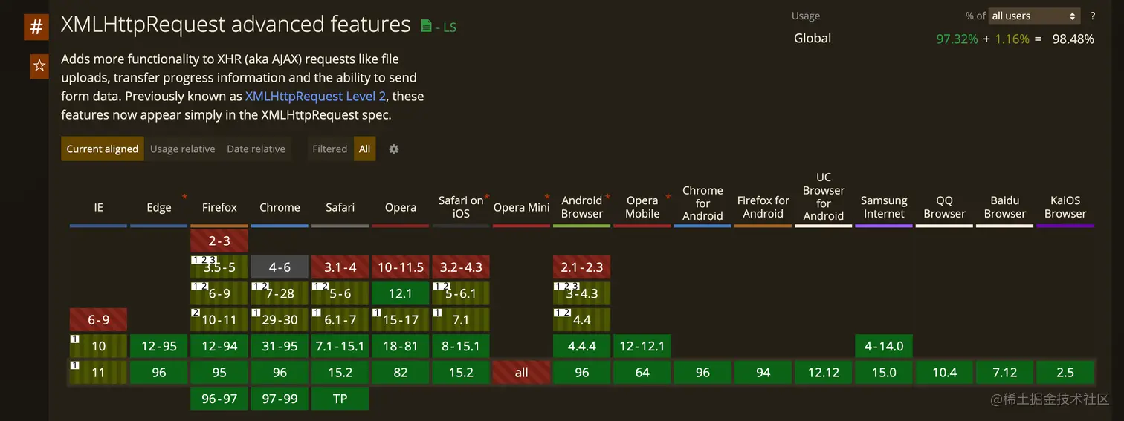Select the Opera 12.1 cell

click(401, 293)
